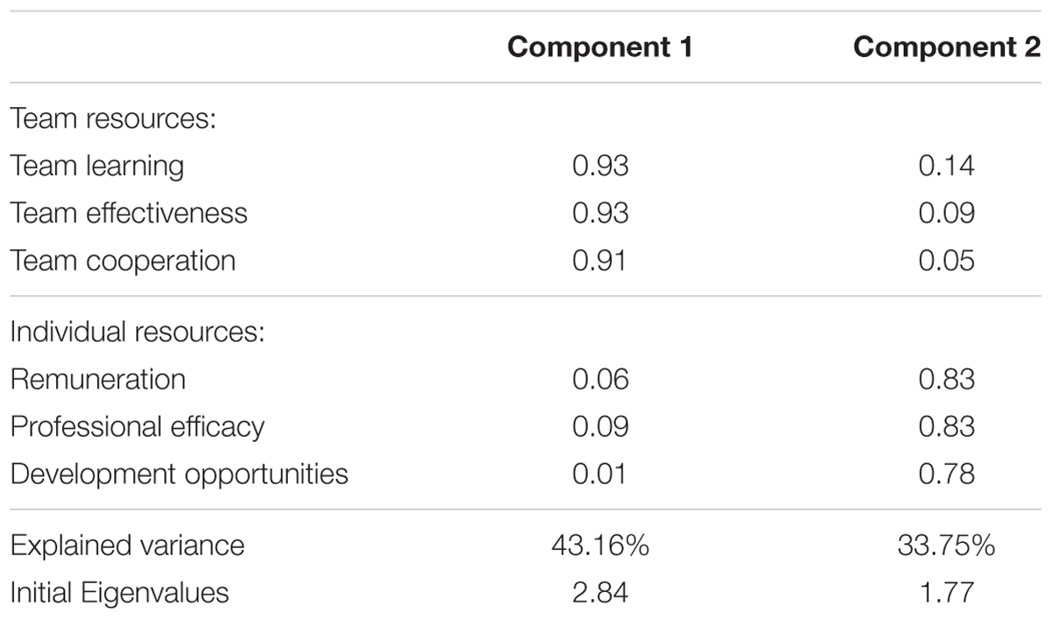Viewport: 1053px width, 620px height.
Task: Click Remuneration Component 1 value 0.06
Action: (600, 380)
